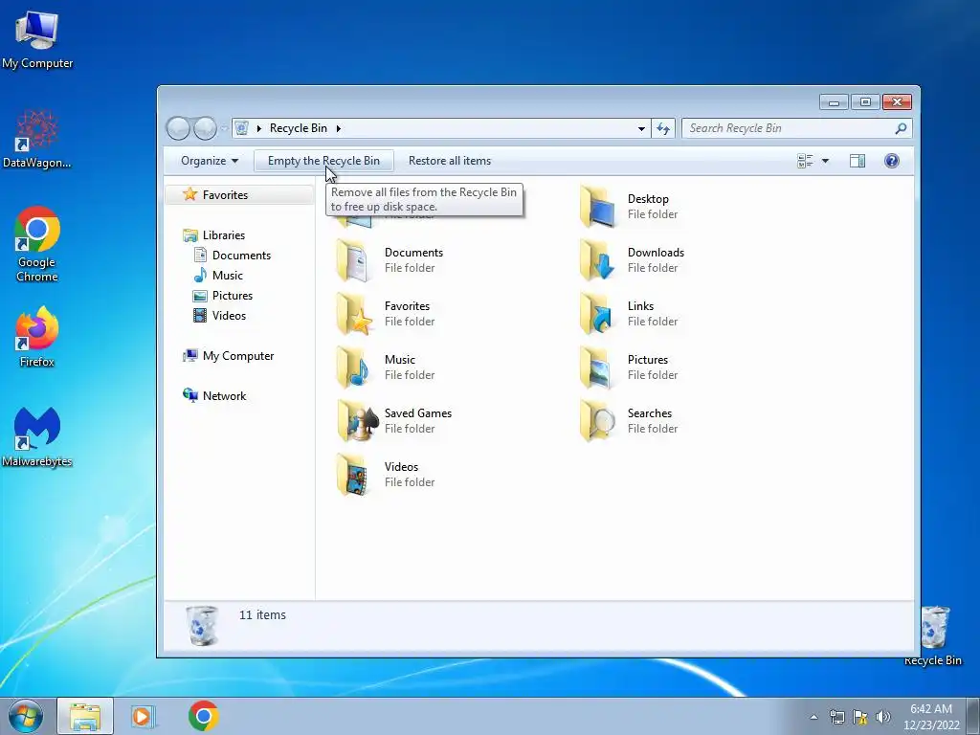Open My Computer desktop icon

pos(37,39)
